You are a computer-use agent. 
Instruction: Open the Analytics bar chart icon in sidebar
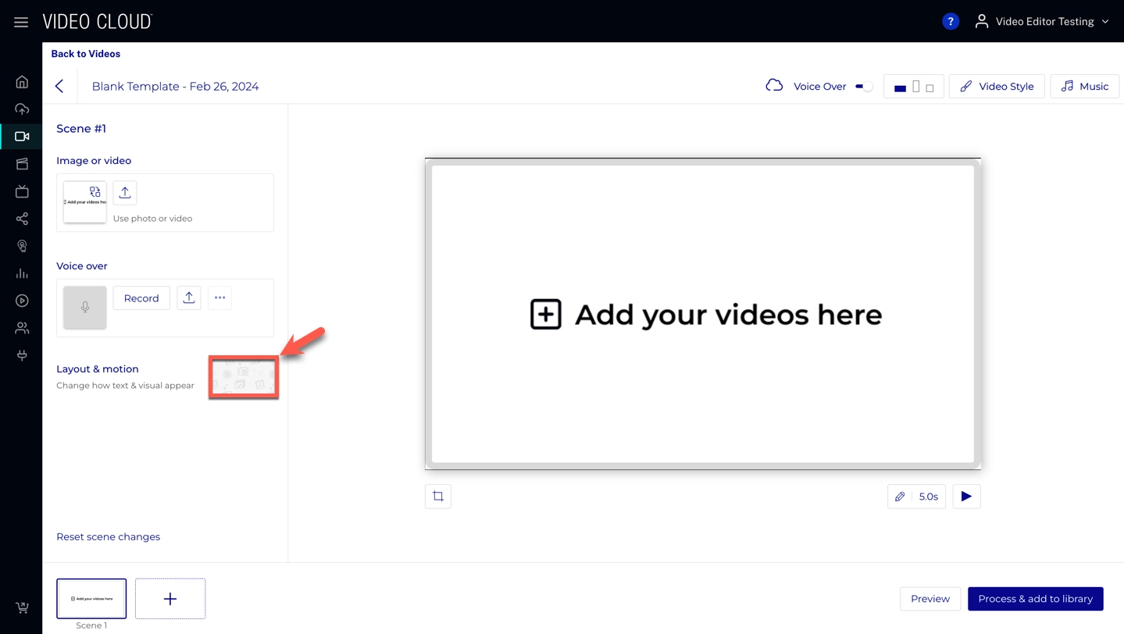tap(22, 273)
